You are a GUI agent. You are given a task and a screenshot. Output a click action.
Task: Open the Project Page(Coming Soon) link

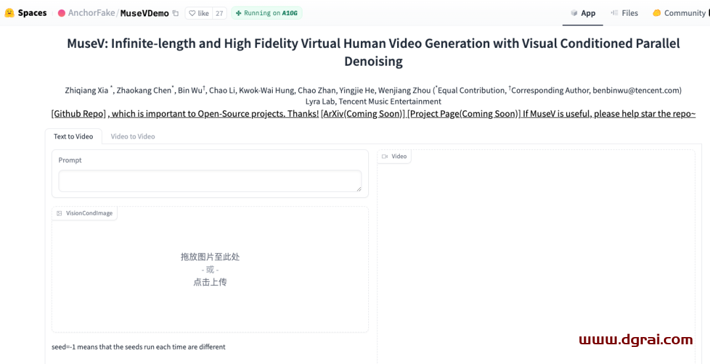[x=464, y=114]
